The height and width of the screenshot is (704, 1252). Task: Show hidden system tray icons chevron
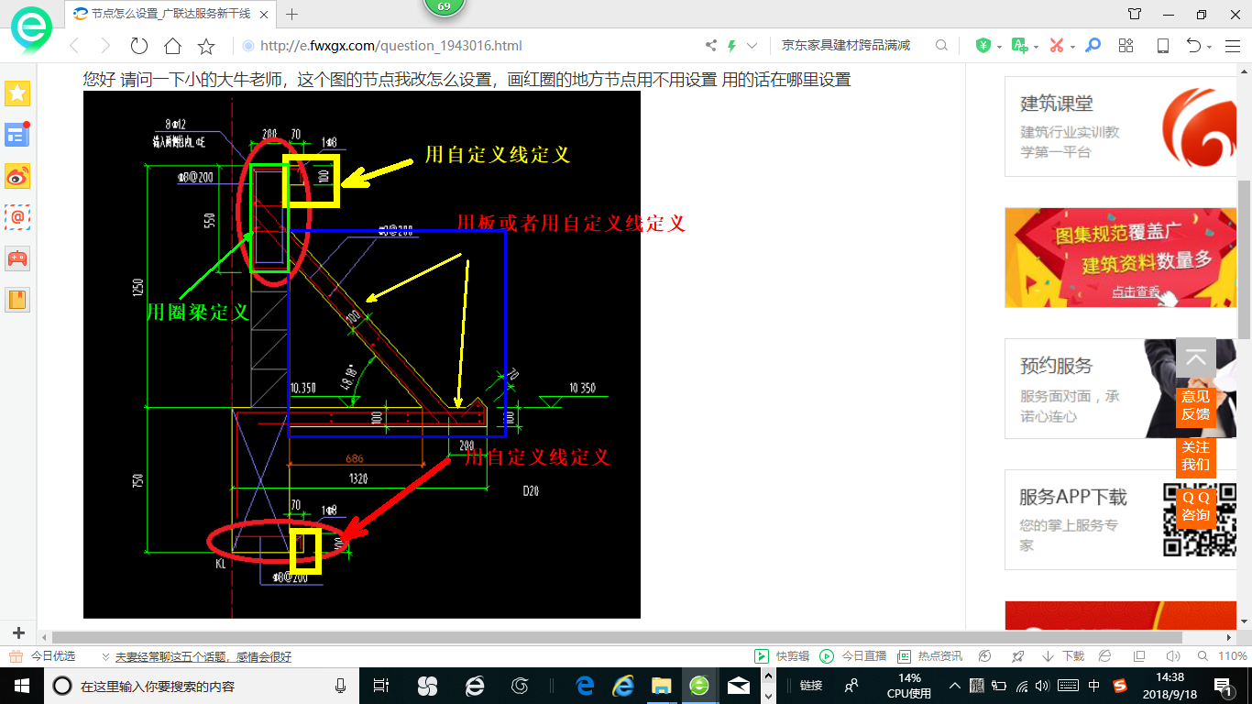(x=954, y=686)
